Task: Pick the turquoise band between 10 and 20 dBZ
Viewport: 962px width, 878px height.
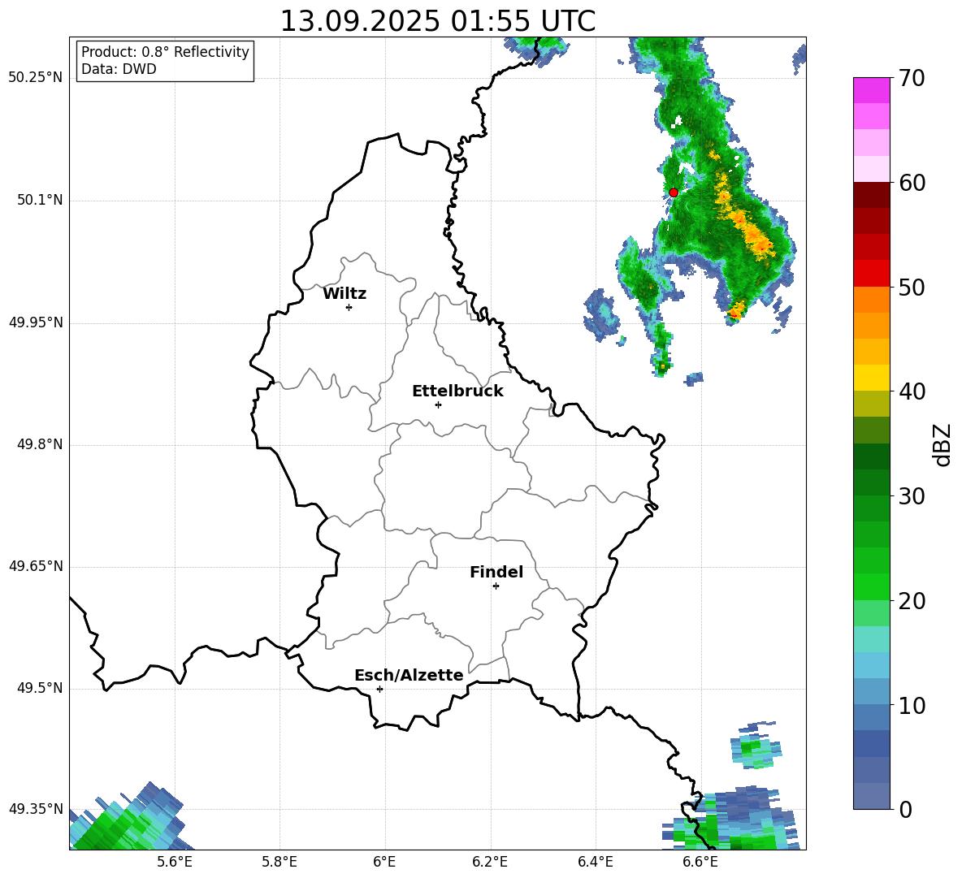Action: tap(871, 639)
